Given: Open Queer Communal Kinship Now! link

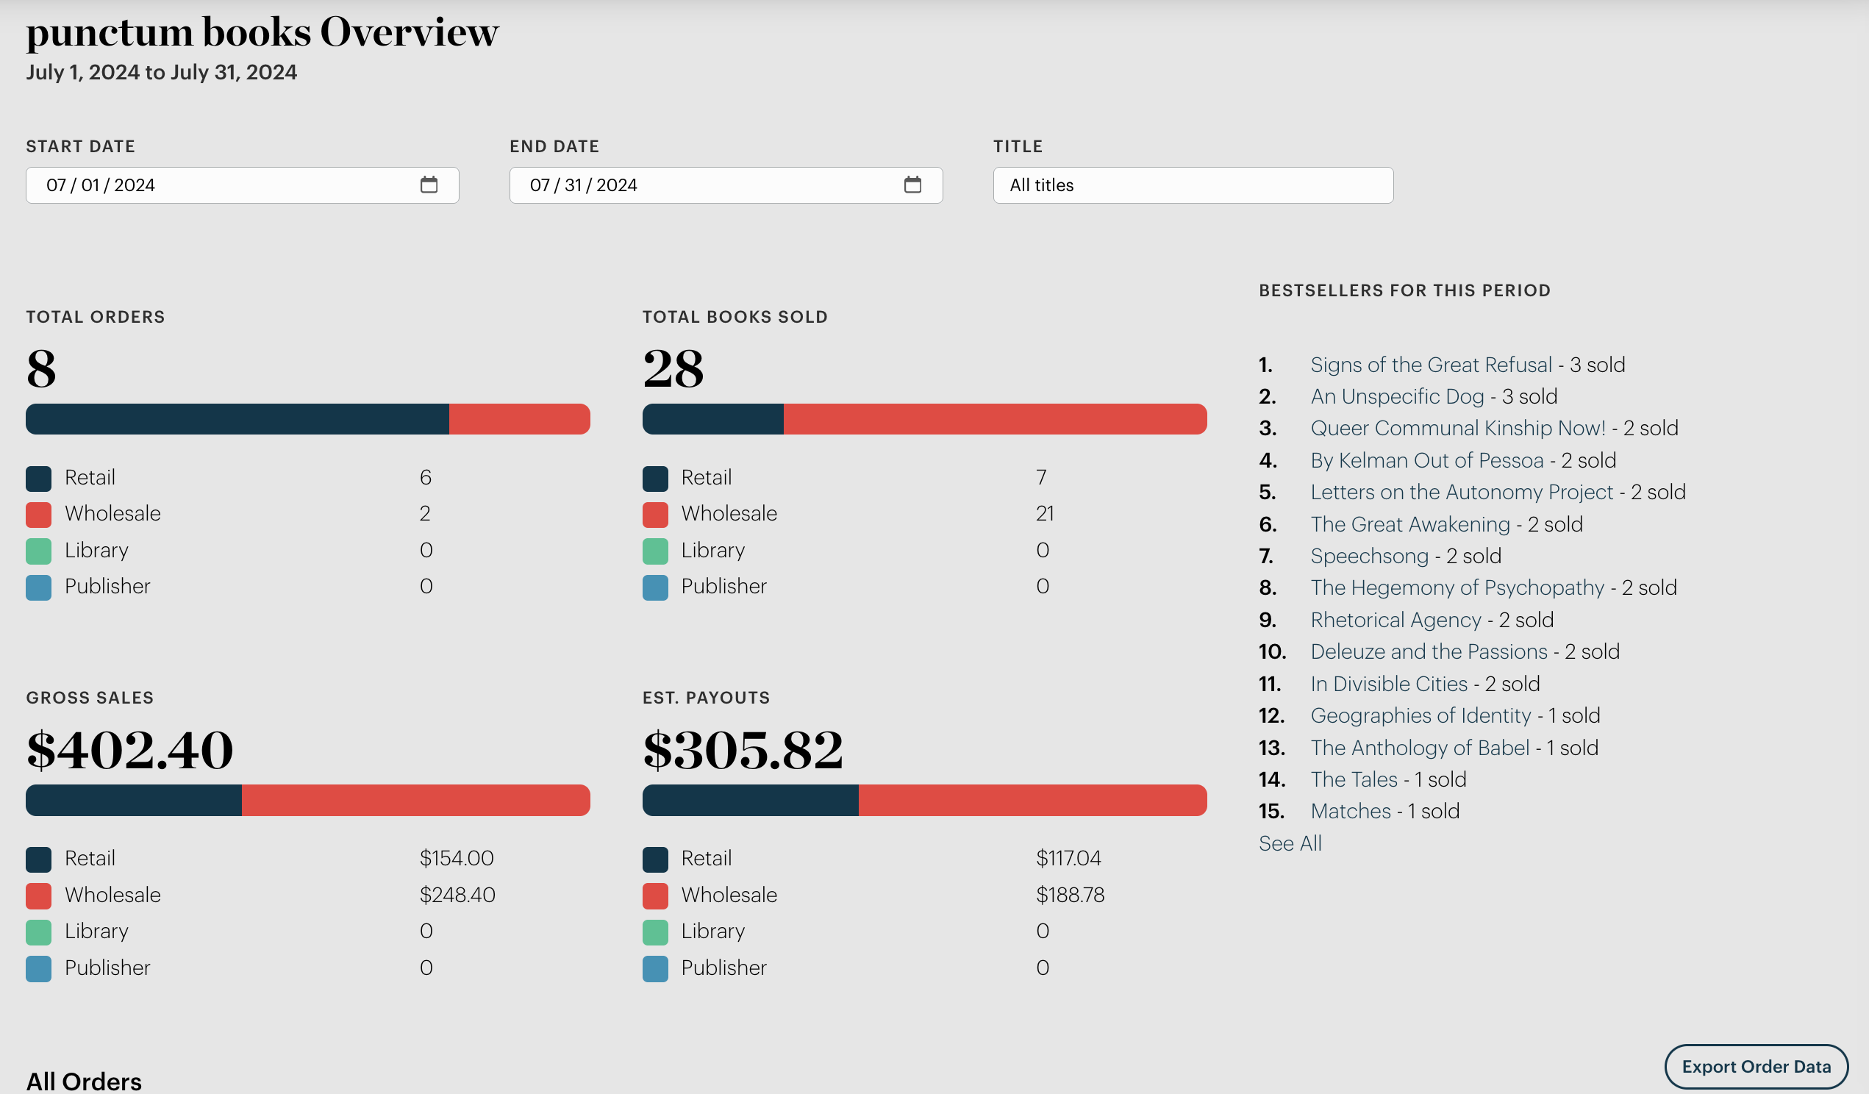Looking at the screenshot, I should [x=1457, y=429].
